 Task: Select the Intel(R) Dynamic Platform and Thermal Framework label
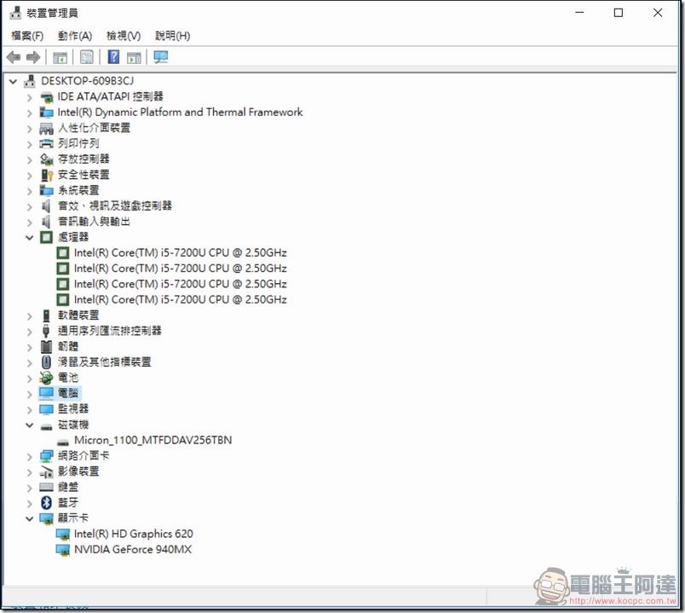point(180,113)
